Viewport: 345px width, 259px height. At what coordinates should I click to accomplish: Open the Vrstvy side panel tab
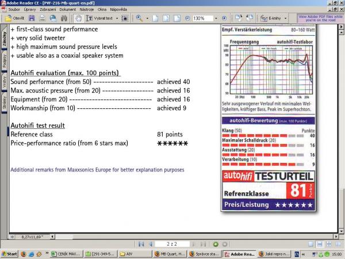[x=5, y=82]
